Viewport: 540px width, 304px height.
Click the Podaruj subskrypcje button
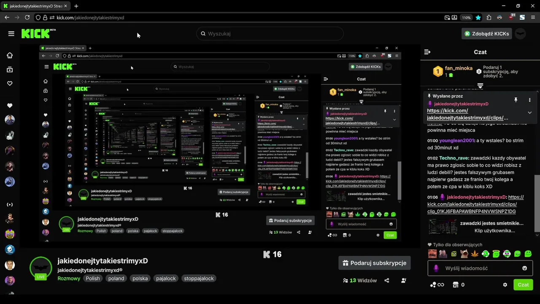[374, 263]
